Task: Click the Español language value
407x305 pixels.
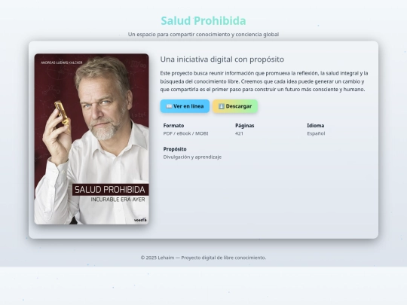Action: pyautogui.click(x=316, y=133)
